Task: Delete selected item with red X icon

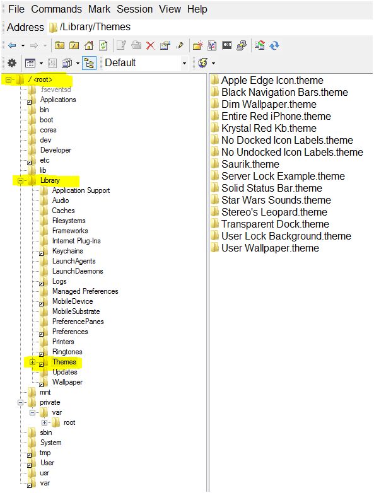Action: [150, 45]
